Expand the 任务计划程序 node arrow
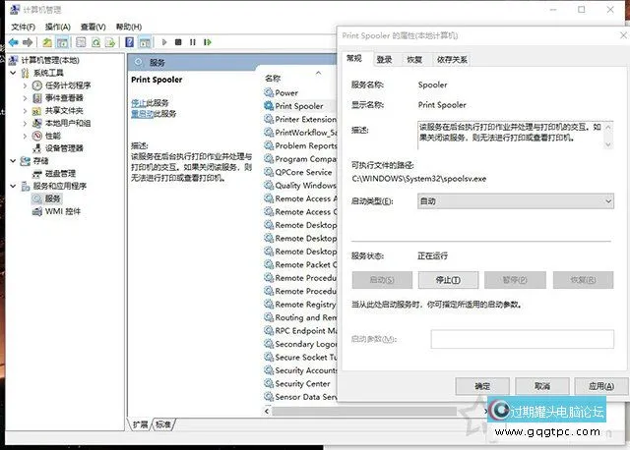The width and height of the screenshot is (630, 450). pos(25,85)
